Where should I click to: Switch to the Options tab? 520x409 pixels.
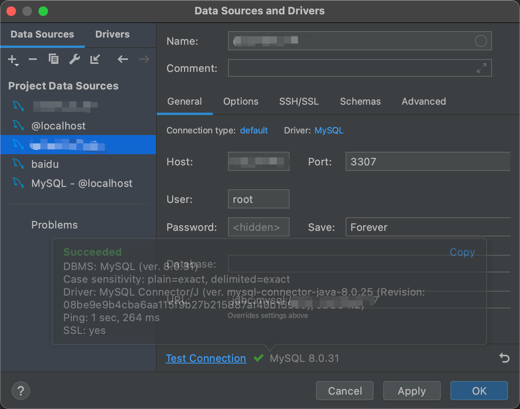[240, 101]
